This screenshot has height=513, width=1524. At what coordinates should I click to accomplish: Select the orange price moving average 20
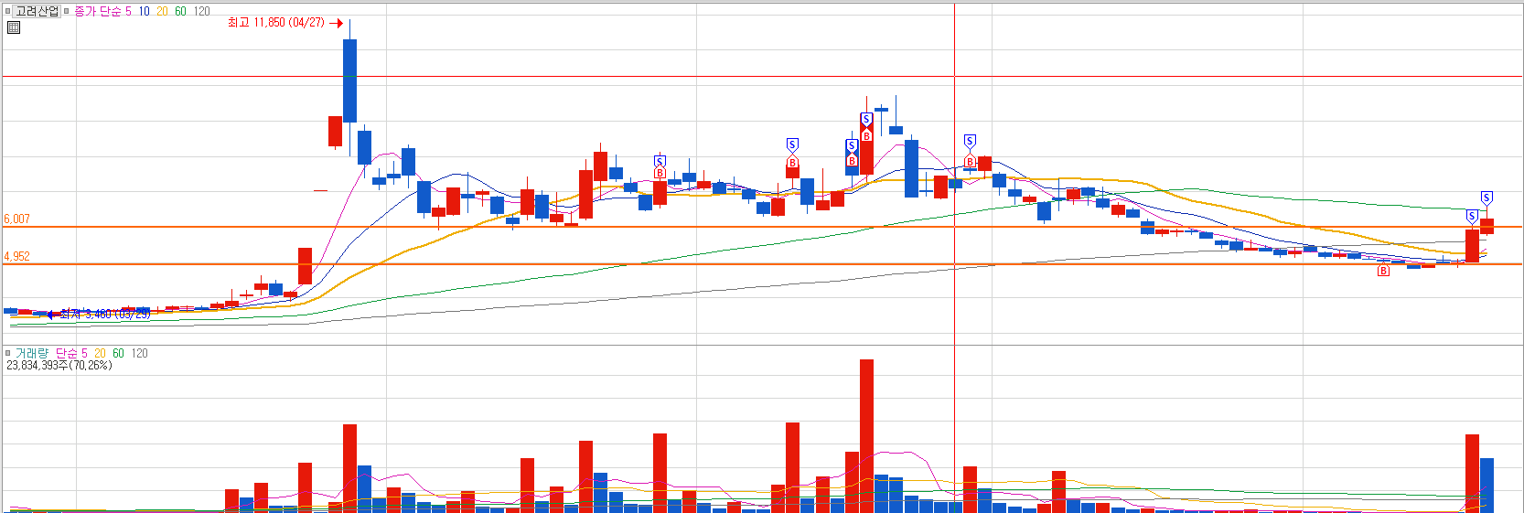tap(162, 11)
